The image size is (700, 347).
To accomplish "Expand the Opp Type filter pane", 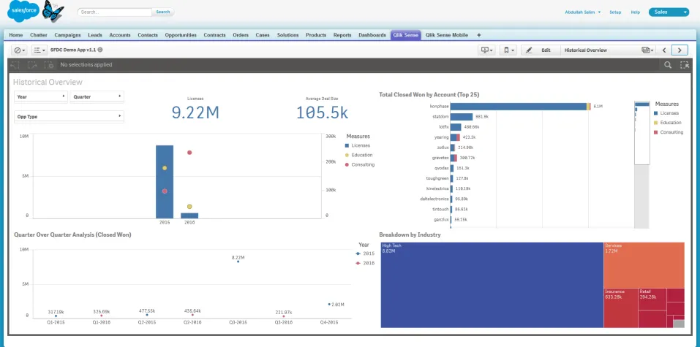I will [x=69, y=116].
